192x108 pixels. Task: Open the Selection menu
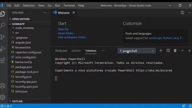click(x=29, y=5)
